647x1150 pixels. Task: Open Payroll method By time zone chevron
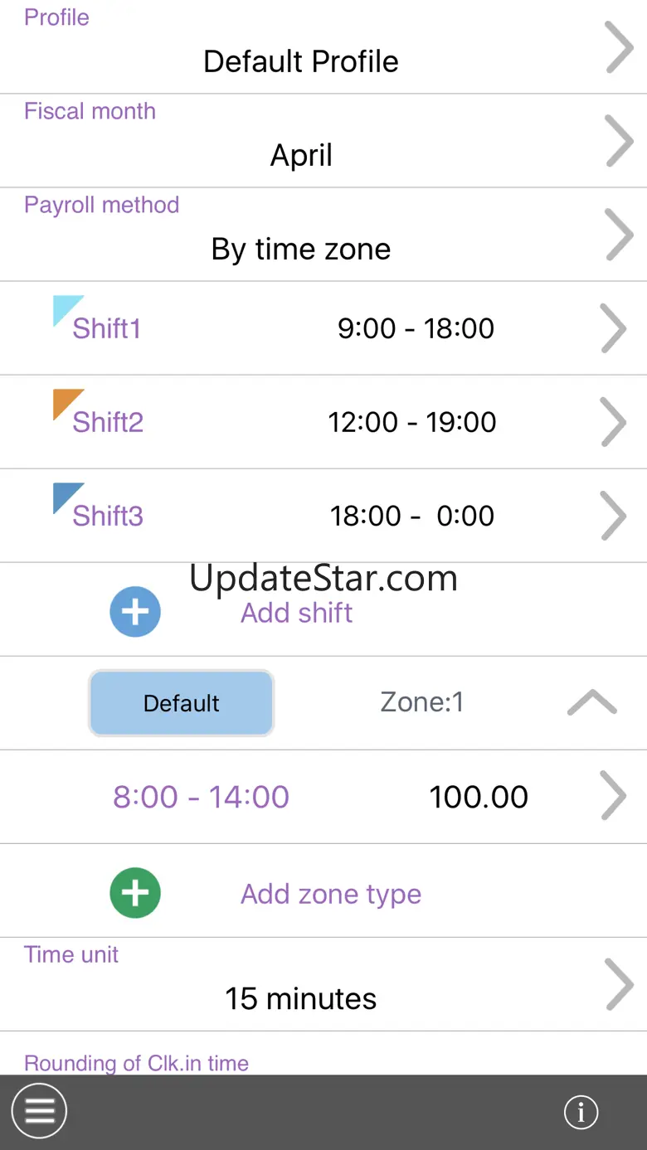coord(620,235)
